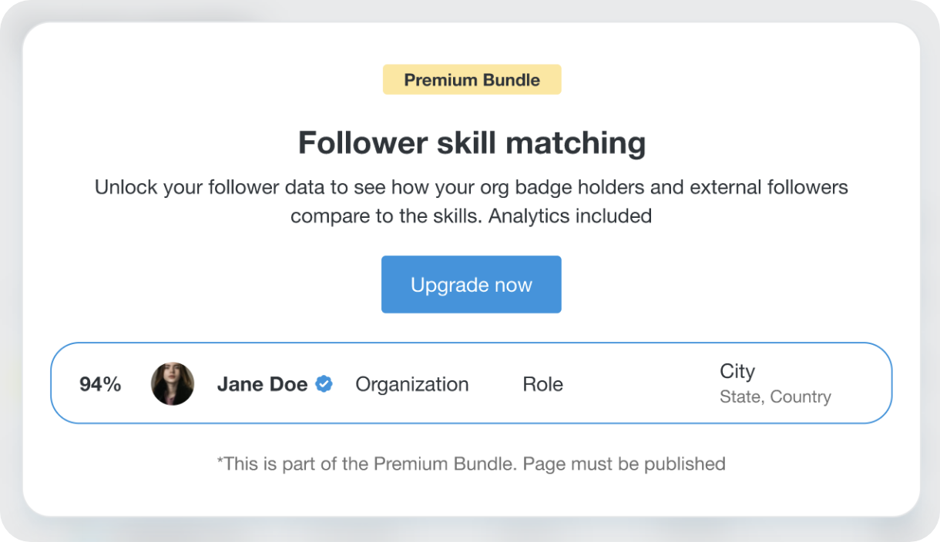Image resolution: width=940 pixels, height=542 pixels.
Task: Select the Jane Doe name
Action: [x=262, y=384]
